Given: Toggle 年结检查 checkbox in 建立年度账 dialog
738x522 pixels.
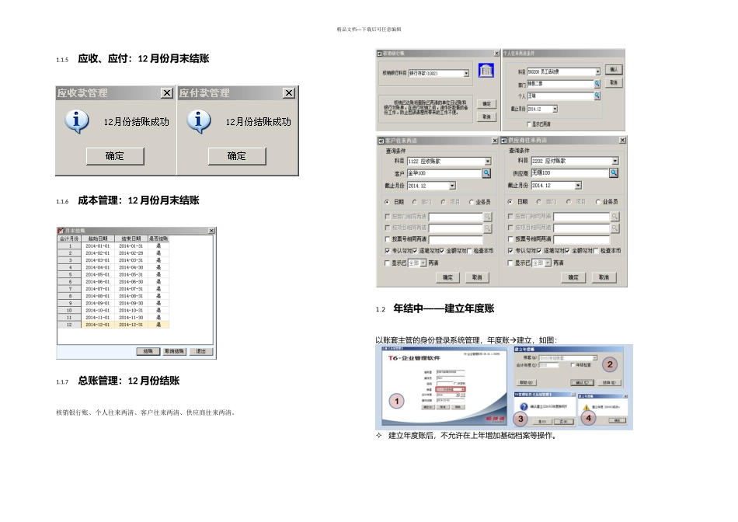Looking at the screenshot, I should tap(573, 365).
